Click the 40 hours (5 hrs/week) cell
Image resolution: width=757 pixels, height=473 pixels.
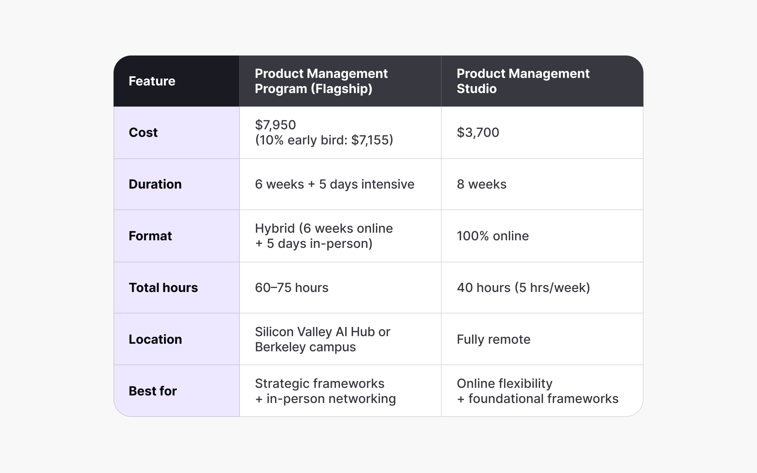[523, 288]
